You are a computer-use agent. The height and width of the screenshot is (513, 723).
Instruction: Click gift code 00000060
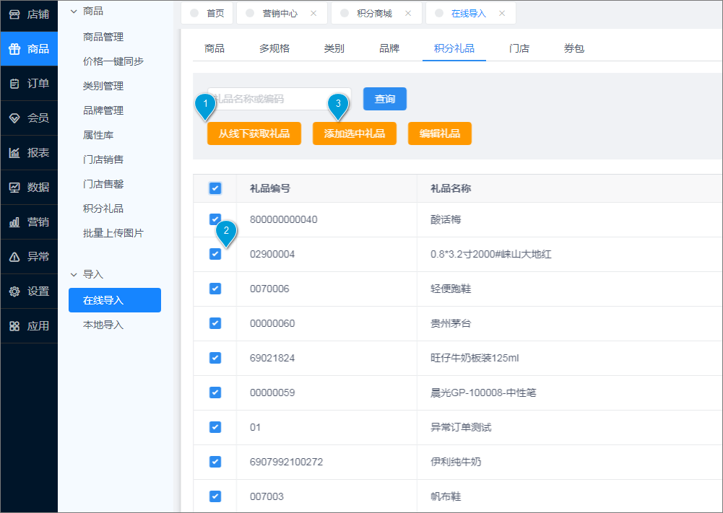point(272,323)
